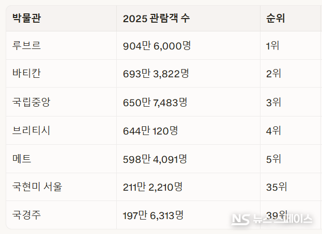Click the 197만 6,313명 visitor count cell
Screen dimensions: 322x234
pos(154,214)
